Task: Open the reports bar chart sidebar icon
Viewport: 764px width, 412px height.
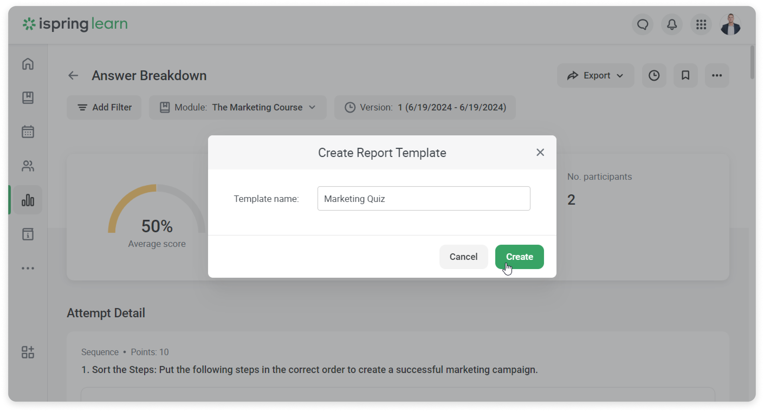Action: click(28, 200)
